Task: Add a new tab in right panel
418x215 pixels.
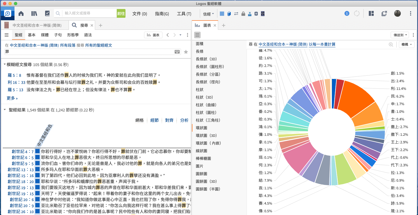Action: click(x=224, y=25)
